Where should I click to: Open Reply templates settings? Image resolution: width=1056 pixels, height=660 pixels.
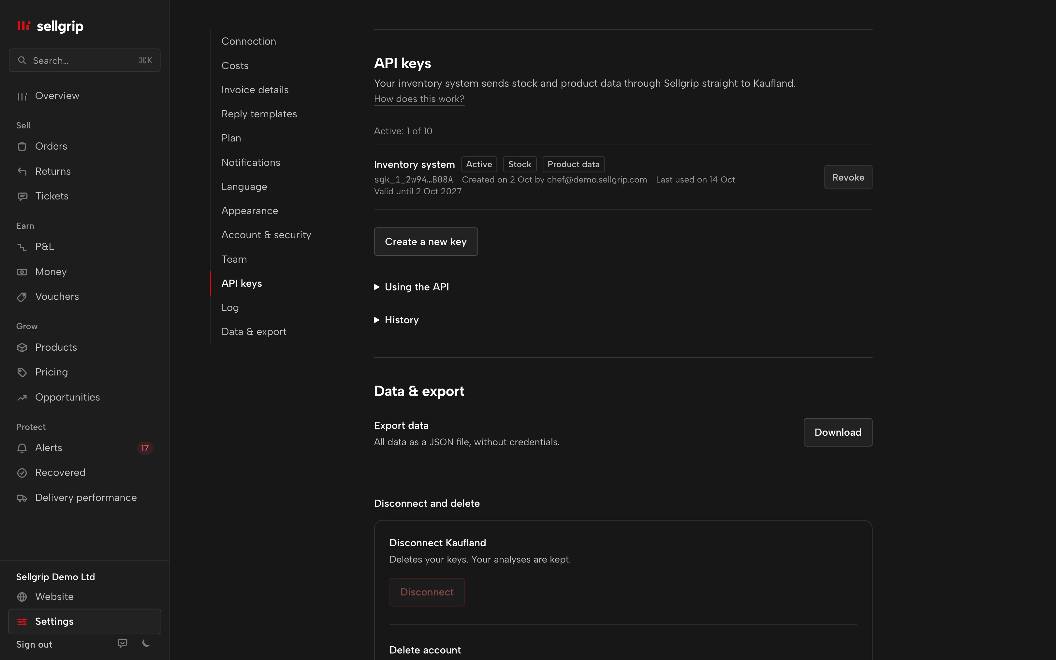pyautogui.click(x=259, y=114)
